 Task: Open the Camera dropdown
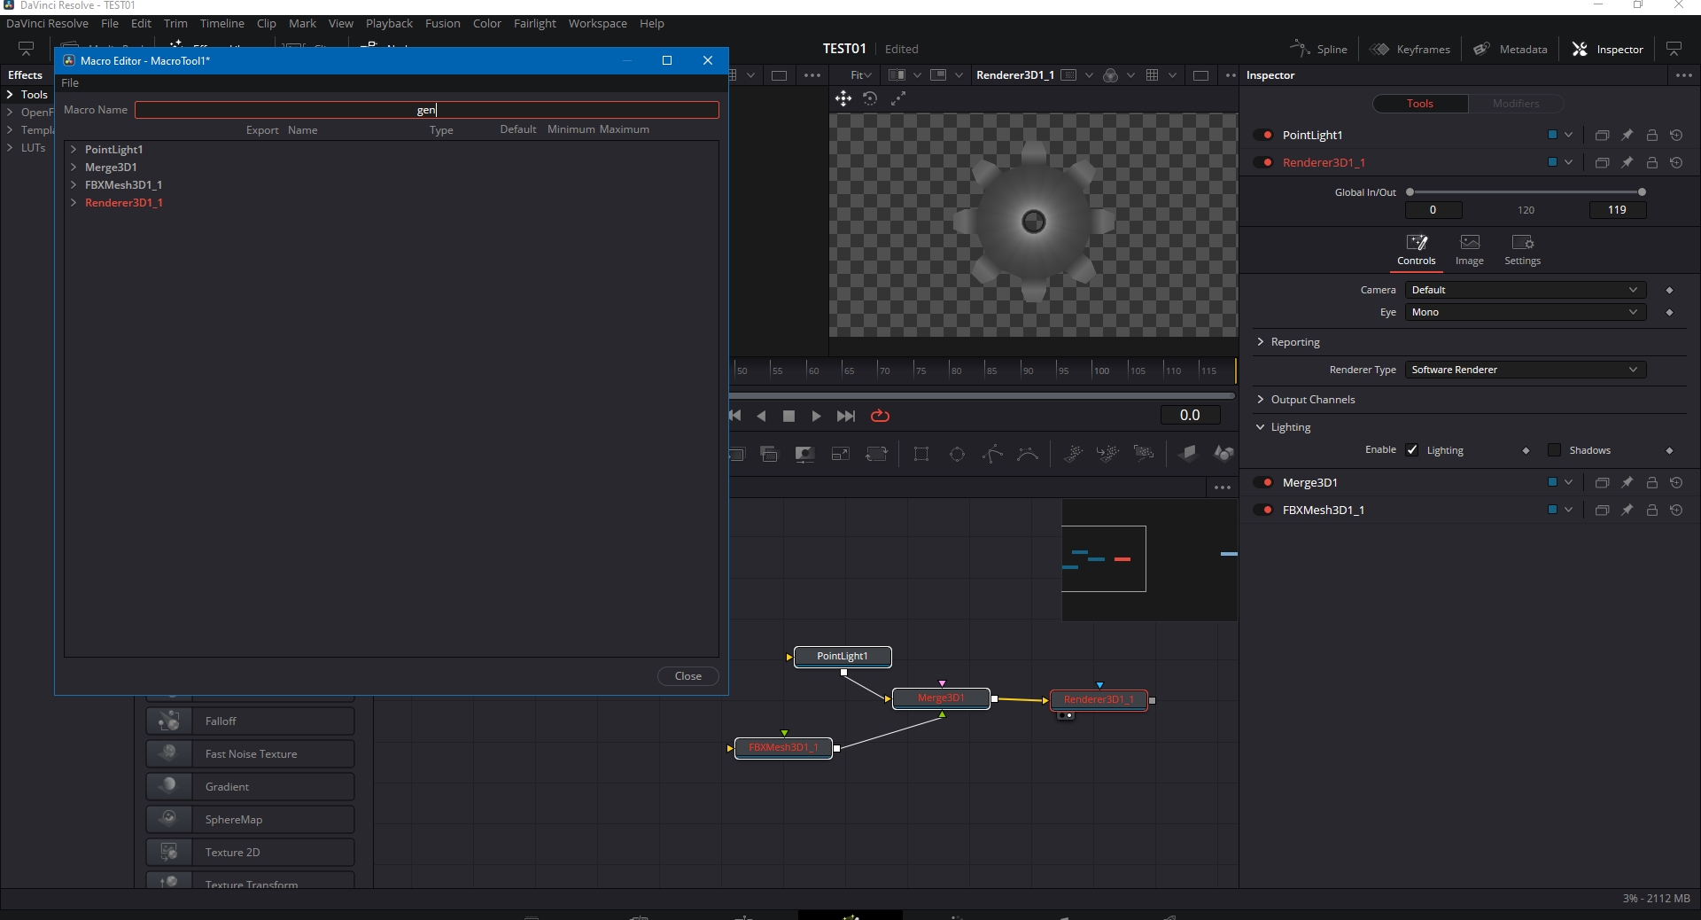click(1526, 291)
